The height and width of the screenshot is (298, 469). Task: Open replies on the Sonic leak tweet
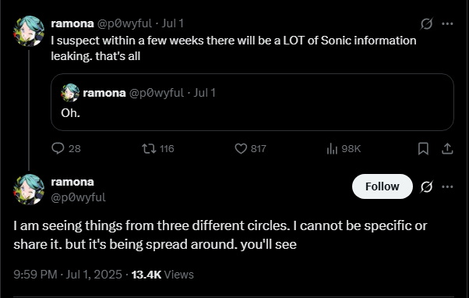66,148
